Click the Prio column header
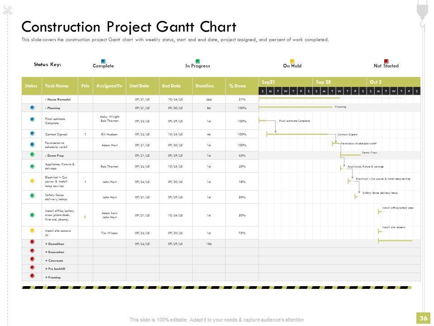 (x=85, y=86)
